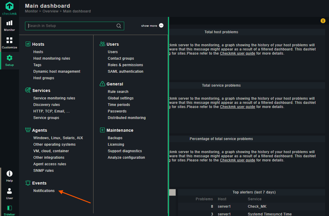
Task: Click the yellow warning alert icon
Action: click(323, 21)
